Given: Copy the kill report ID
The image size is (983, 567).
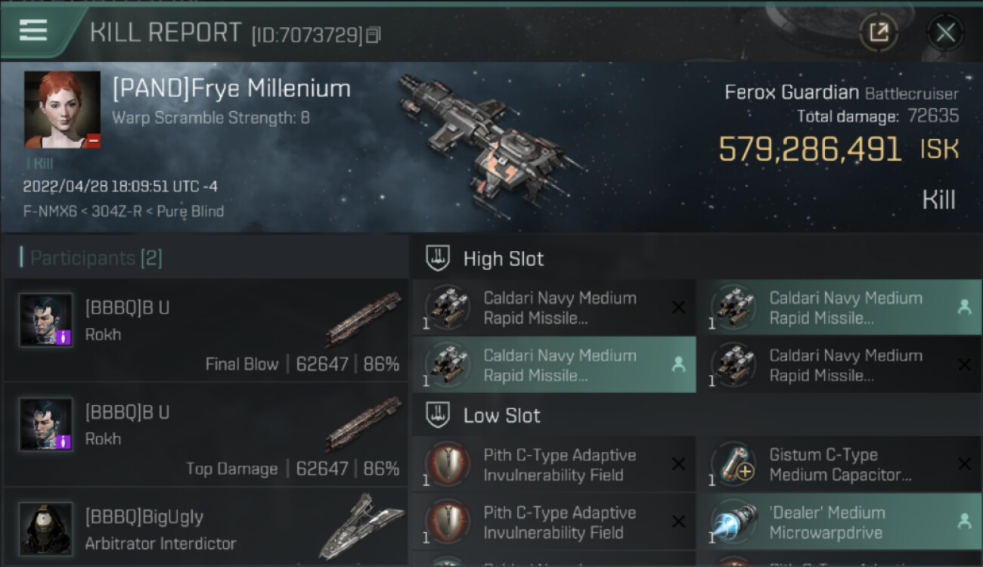Looking at the screenshot, I should tap(374, 35).
